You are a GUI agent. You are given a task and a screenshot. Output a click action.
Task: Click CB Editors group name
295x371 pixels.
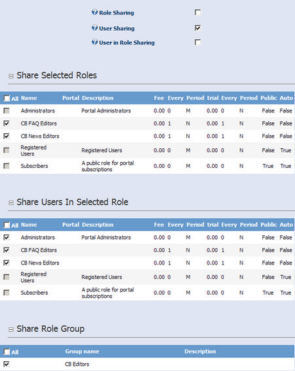point(77,364)
